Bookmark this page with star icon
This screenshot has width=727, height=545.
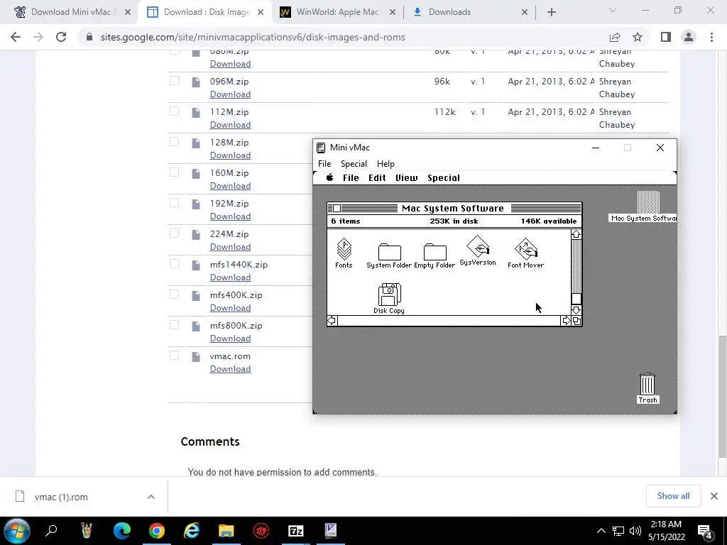[x=638, y=37]
